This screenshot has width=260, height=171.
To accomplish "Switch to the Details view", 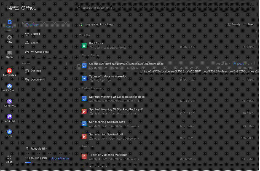I will pyautogui.click(x=234, y=24).
